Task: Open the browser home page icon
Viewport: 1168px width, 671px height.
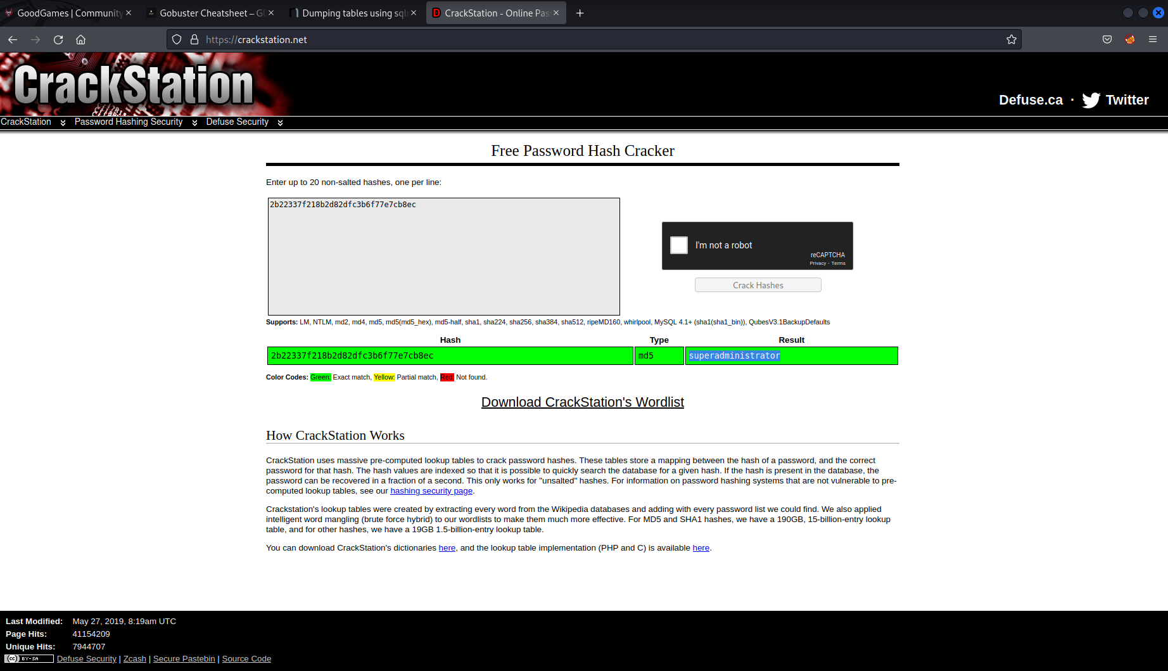Action: coord(81,39)
